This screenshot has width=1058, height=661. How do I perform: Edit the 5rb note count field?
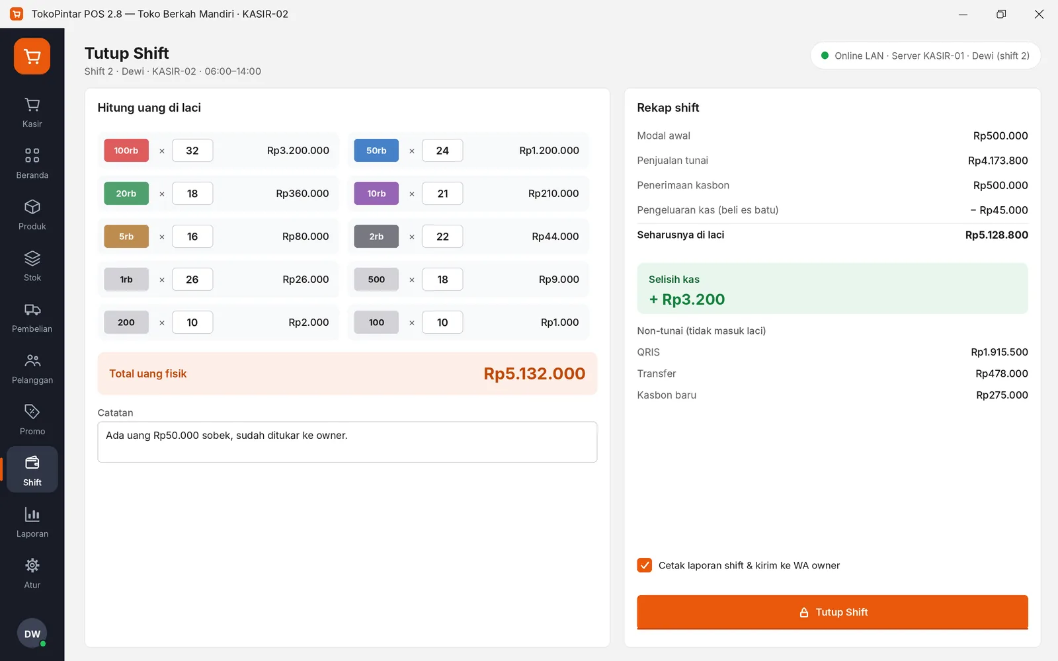[x=192, y=237]
